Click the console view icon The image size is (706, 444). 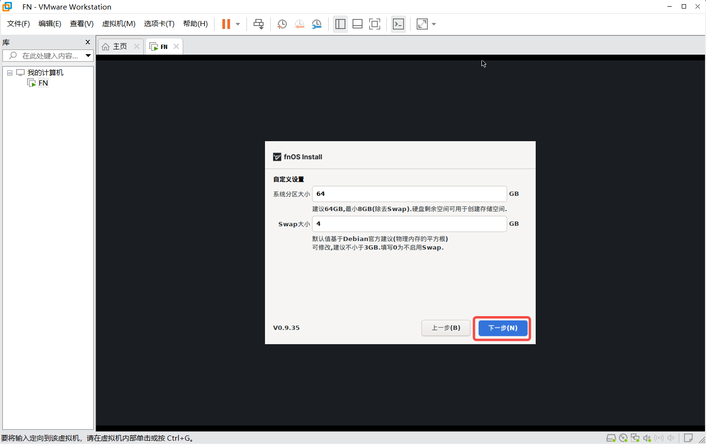[x=398, y=24]
